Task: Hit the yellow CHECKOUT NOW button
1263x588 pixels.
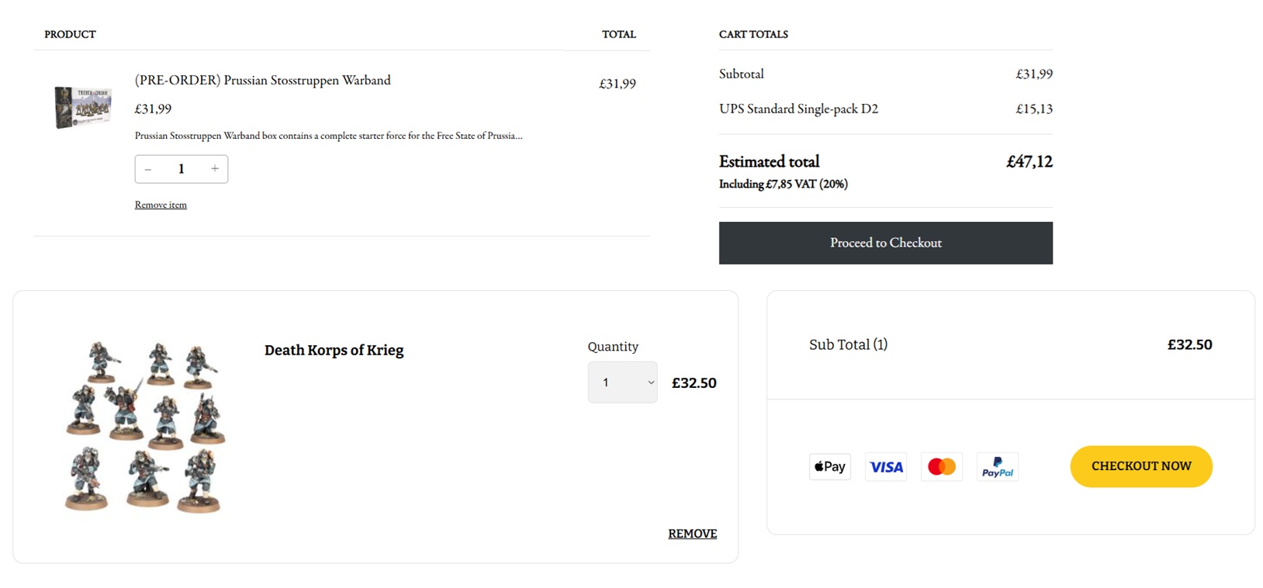Action: click(x=1140, y=466)
